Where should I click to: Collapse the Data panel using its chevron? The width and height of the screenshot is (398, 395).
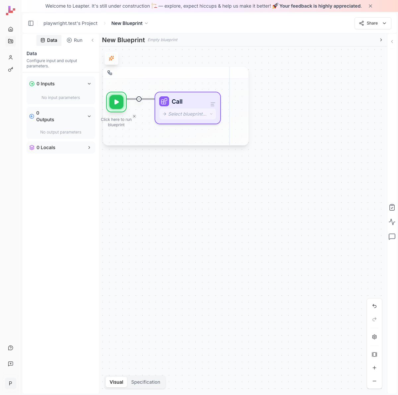click(93, 40)
